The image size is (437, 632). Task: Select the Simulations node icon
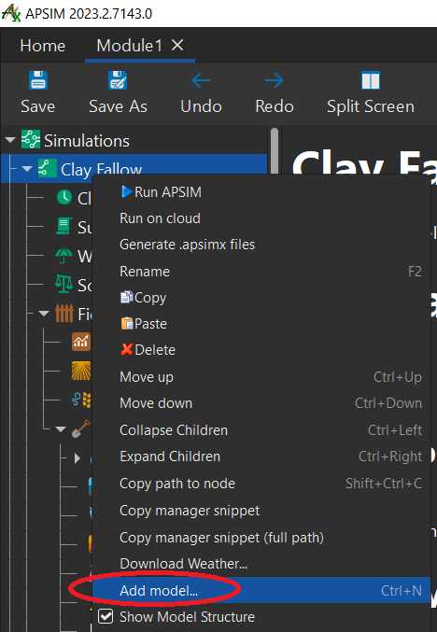point(31,140)
